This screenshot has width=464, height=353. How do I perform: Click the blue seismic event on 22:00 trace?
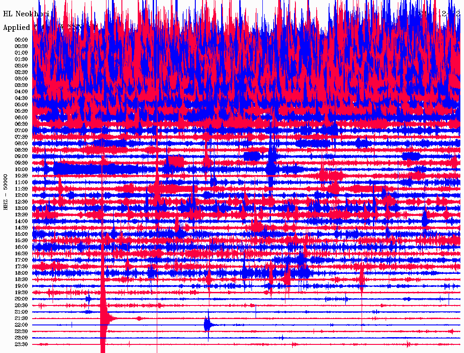click(208, 325)
